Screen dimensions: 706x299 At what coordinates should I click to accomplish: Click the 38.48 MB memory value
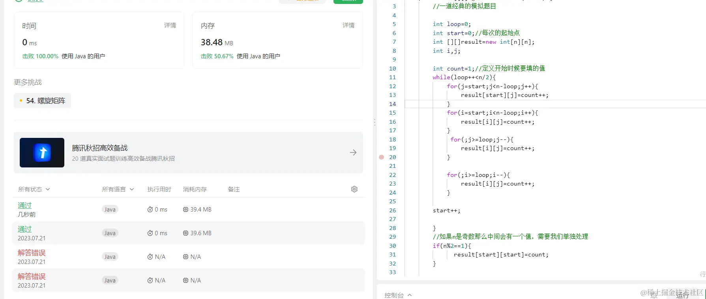217,43
